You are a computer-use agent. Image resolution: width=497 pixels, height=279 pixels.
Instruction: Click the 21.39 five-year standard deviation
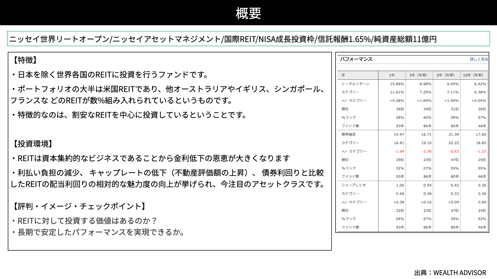pyautogui.click(x=454, y=134)
